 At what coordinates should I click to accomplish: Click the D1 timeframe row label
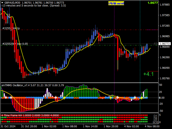tap(155, 116)
